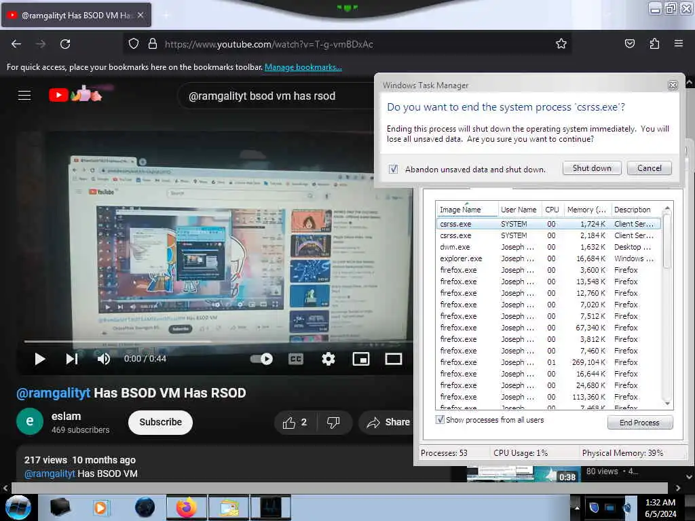Open the eslam channel avatar
This screenshot has height=521, width=695.
pos(30,421)
